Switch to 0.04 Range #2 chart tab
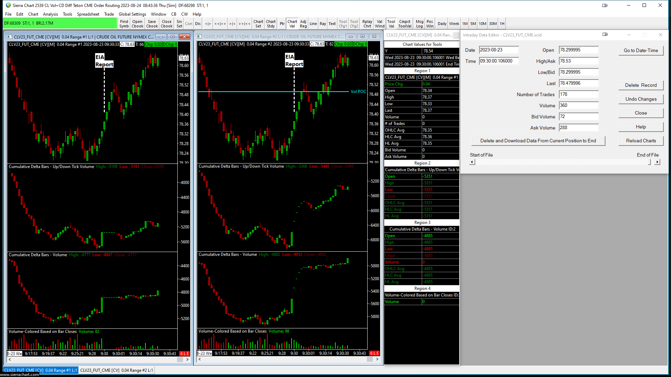Screen dimensions: 671x377 tap(117, 370)
